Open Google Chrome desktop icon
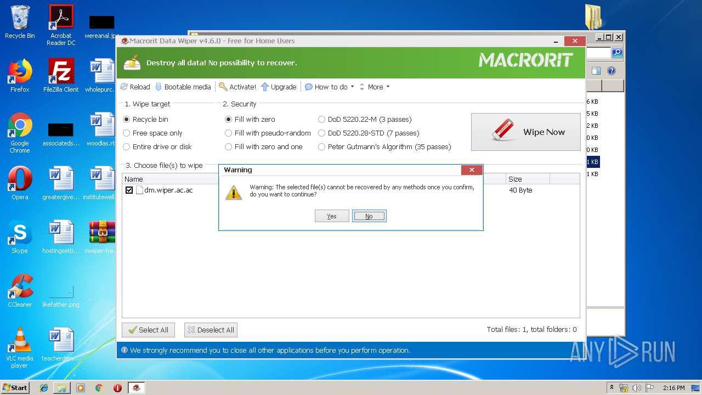This screenshot has width=702, height=395. pos(20,133)
